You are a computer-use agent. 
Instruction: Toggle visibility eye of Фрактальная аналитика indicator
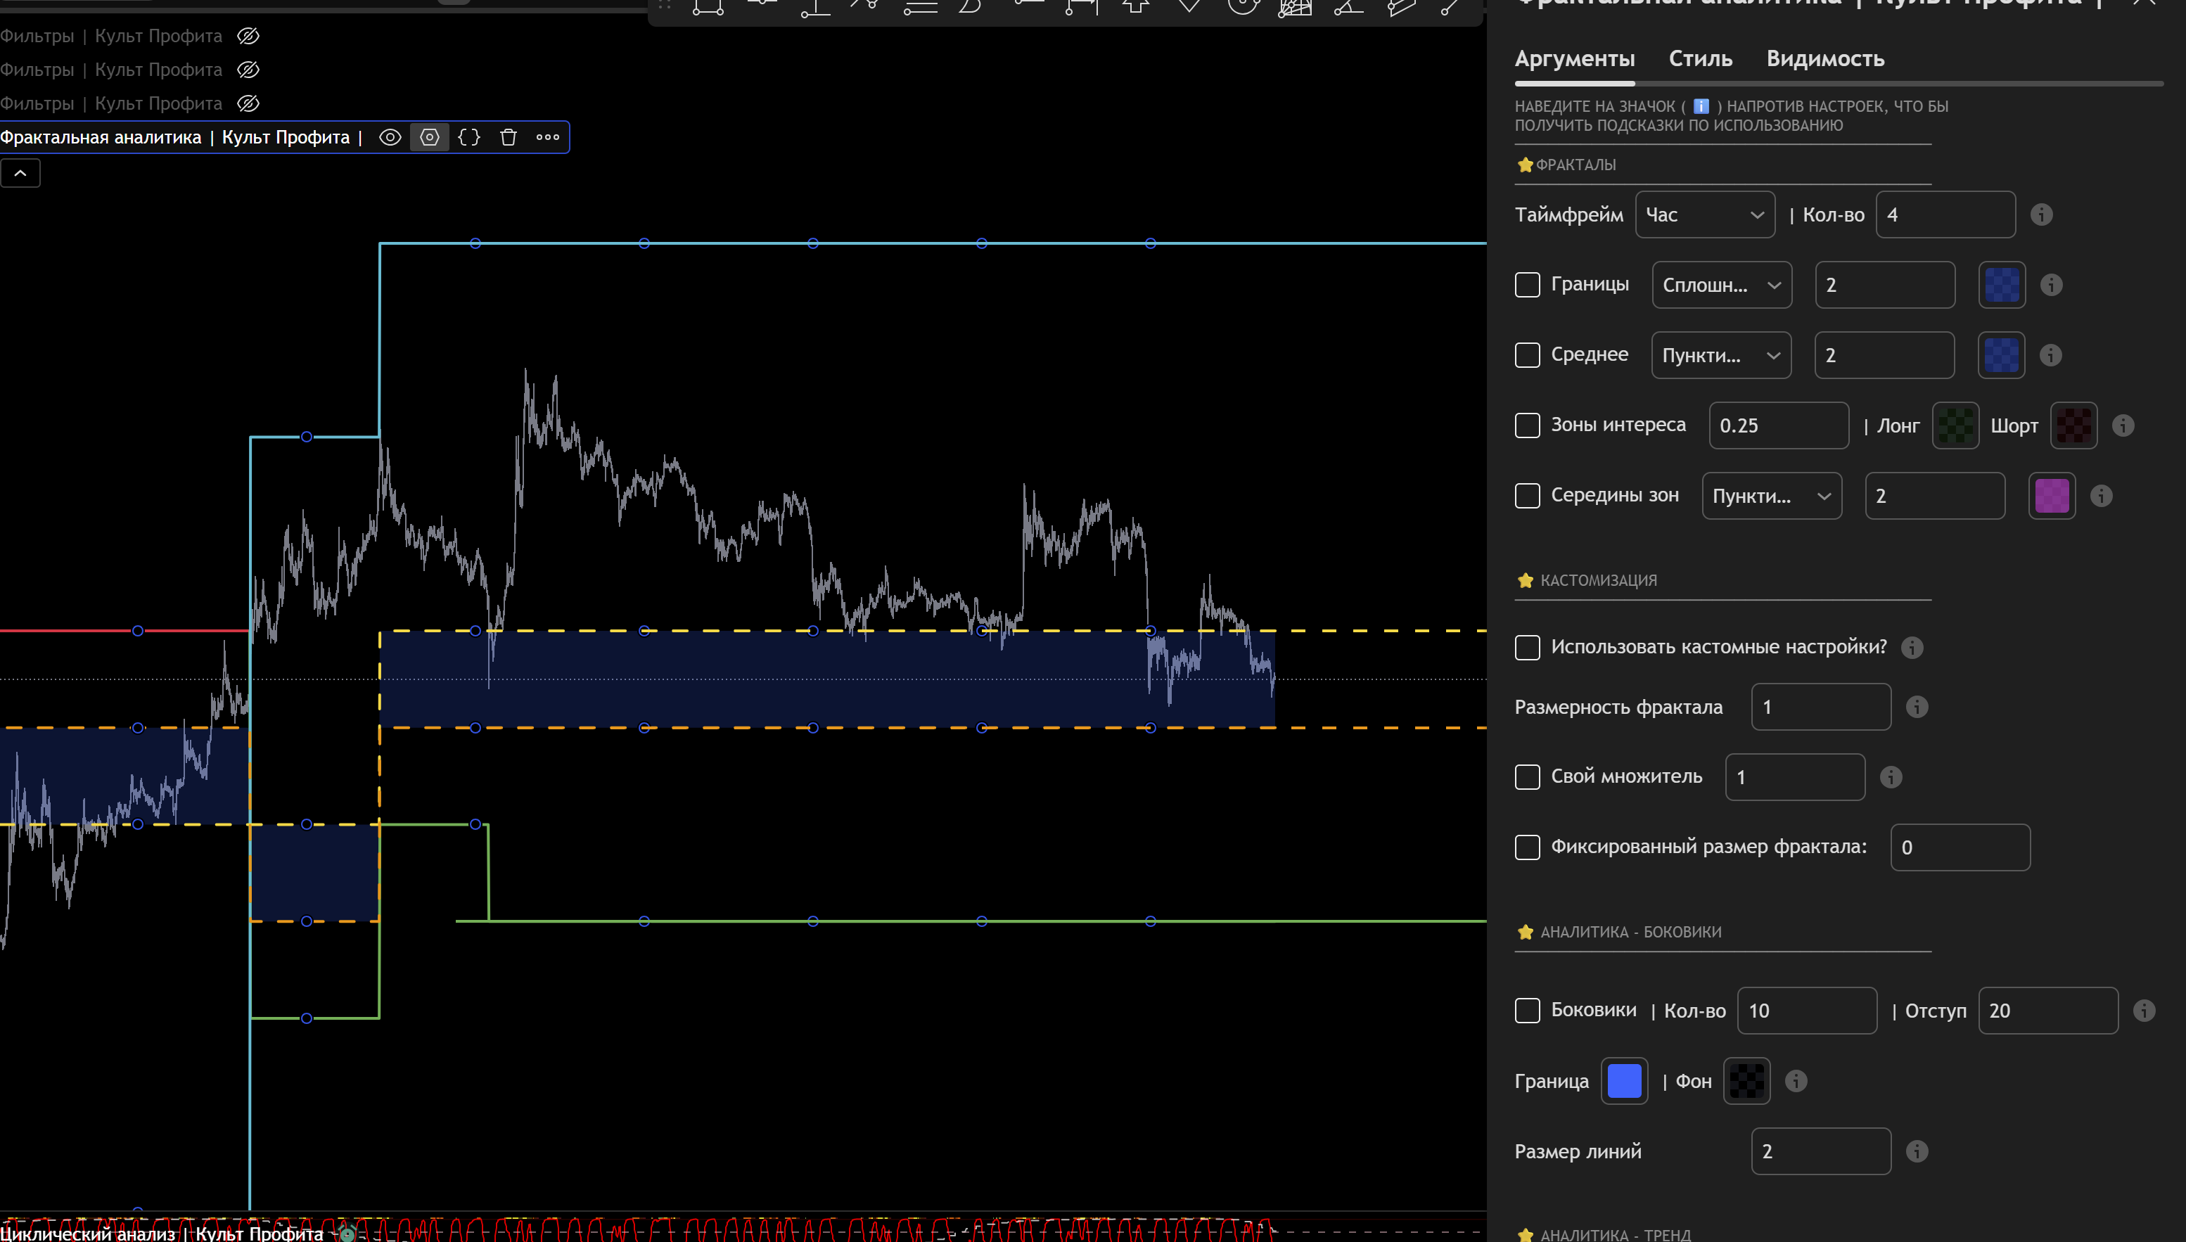390,137
